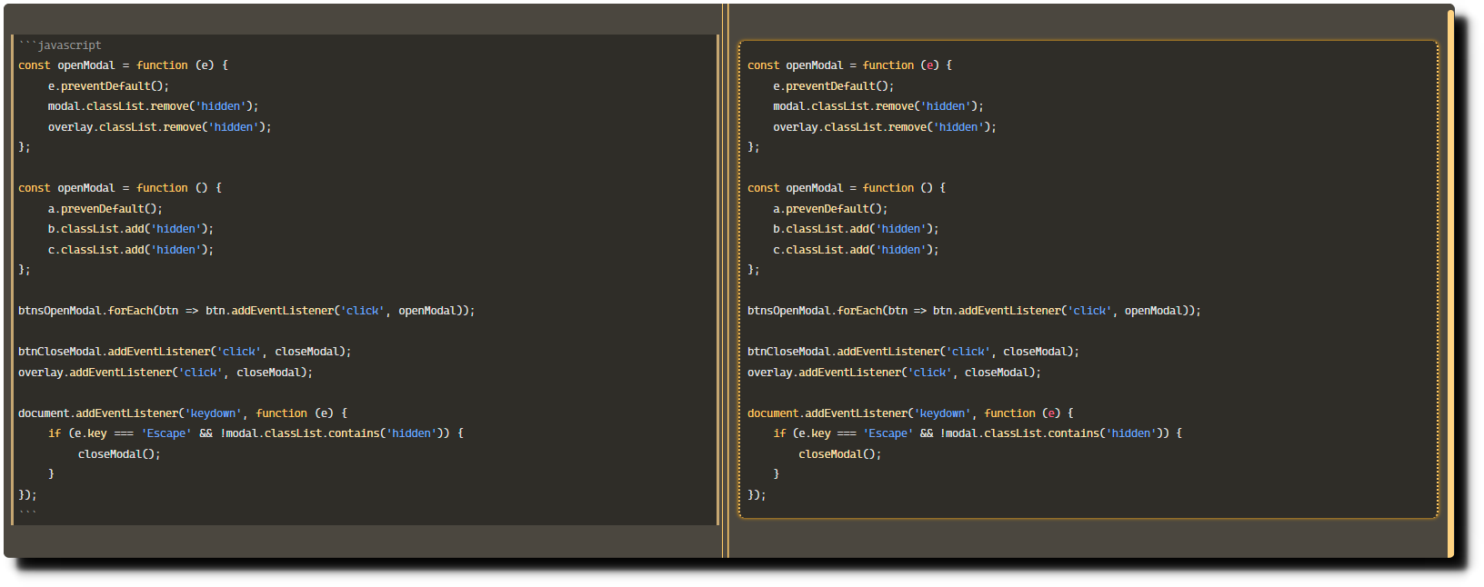Click 'document.addEventListener' keydown line in rendered preview
This screenshot has height=587, width=1484.
(x=910, y=413)
